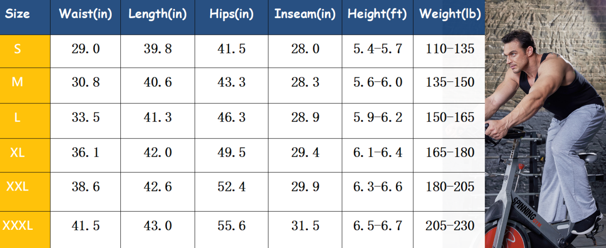Click the Size column header
The height and width of the screenshot is (248, 606).
click(17, 14)
